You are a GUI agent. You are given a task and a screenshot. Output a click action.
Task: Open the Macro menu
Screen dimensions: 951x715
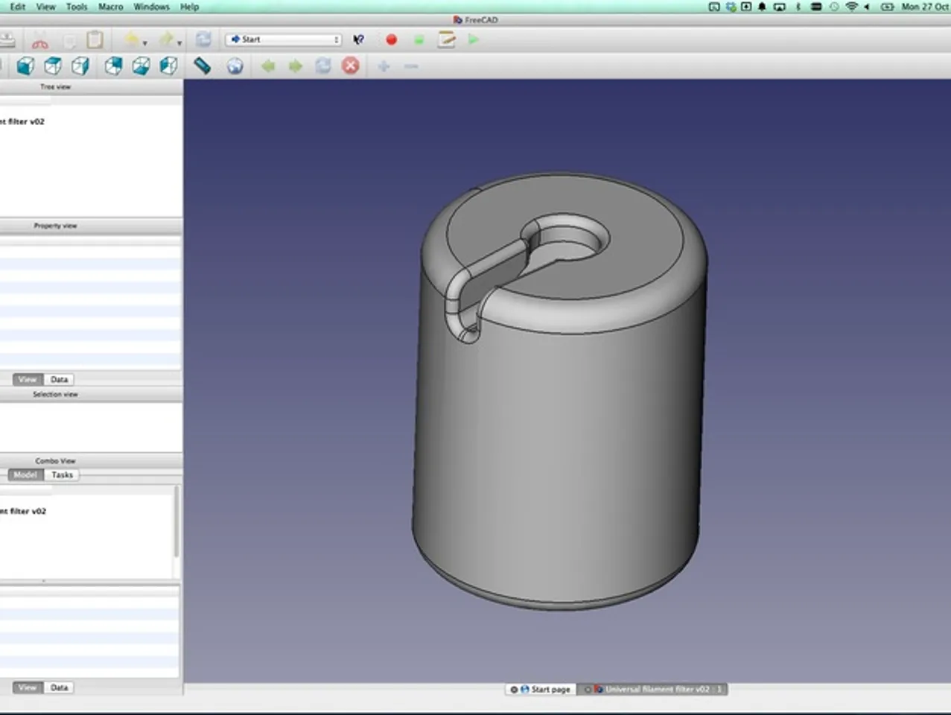(x=110, y=7)
